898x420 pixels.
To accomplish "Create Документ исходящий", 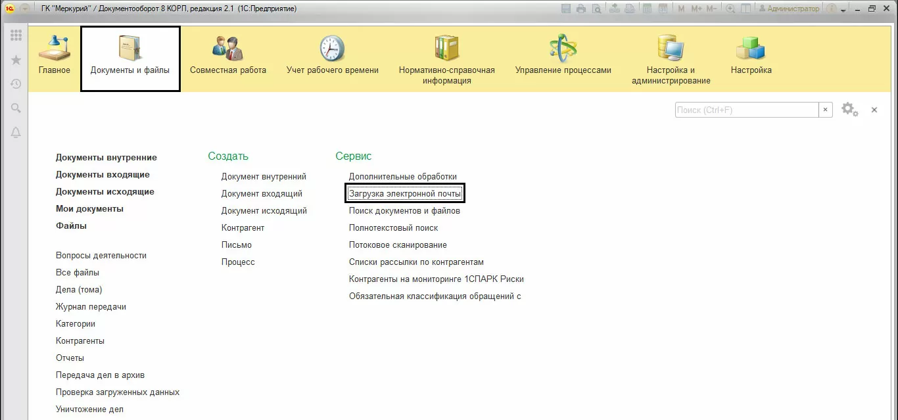I will pyautogui.click(x=264, y=211).
